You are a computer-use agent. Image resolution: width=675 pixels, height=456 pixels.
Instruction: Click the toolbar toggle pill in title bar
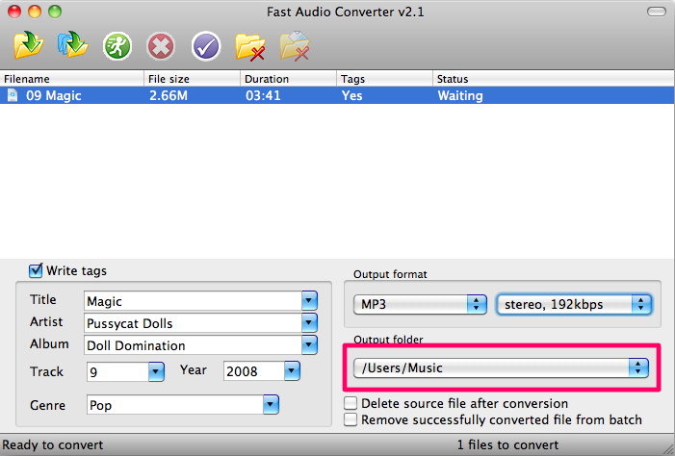tap(657, 12)
